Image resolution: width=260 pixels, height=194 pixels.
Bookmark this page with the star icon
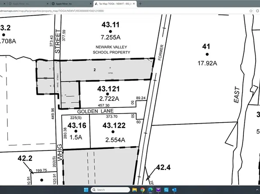point(251,11)
